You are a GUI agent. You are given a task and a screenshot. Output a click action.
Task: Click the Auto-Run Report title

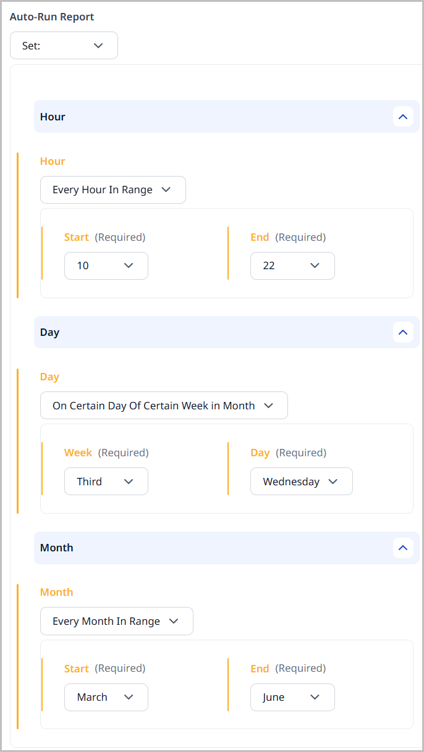[51, 17]
